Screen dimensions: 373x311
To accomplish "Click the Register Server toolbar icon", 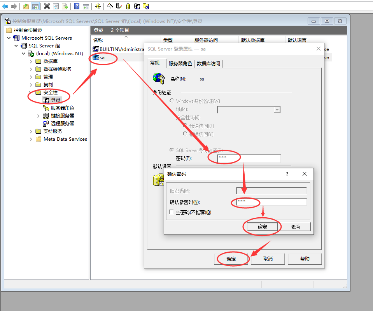I will pos(119,6).
